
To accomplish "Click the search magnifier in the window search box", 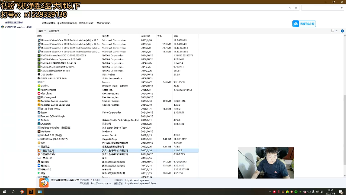I will click(342, 8).
